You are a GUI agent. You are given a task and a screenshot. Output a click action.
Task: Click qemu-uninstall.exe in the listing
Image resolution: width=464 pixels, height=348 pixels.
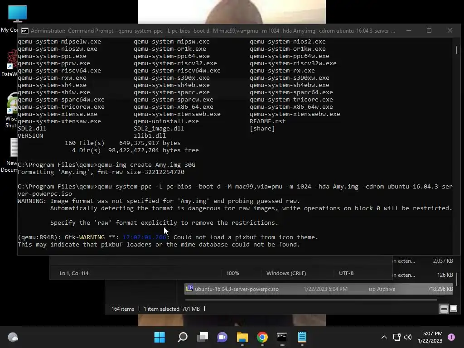tap(166, 121)
